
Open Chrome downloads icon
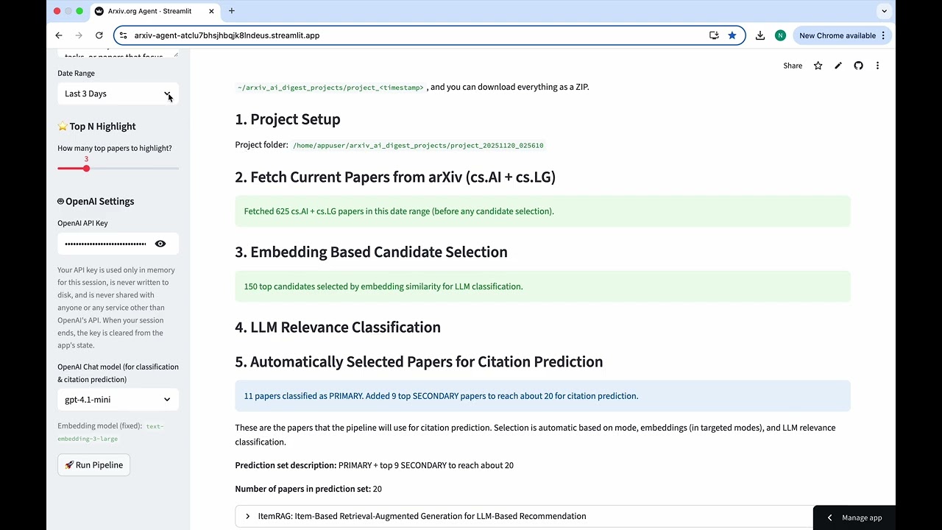click(x=760, y=35)
